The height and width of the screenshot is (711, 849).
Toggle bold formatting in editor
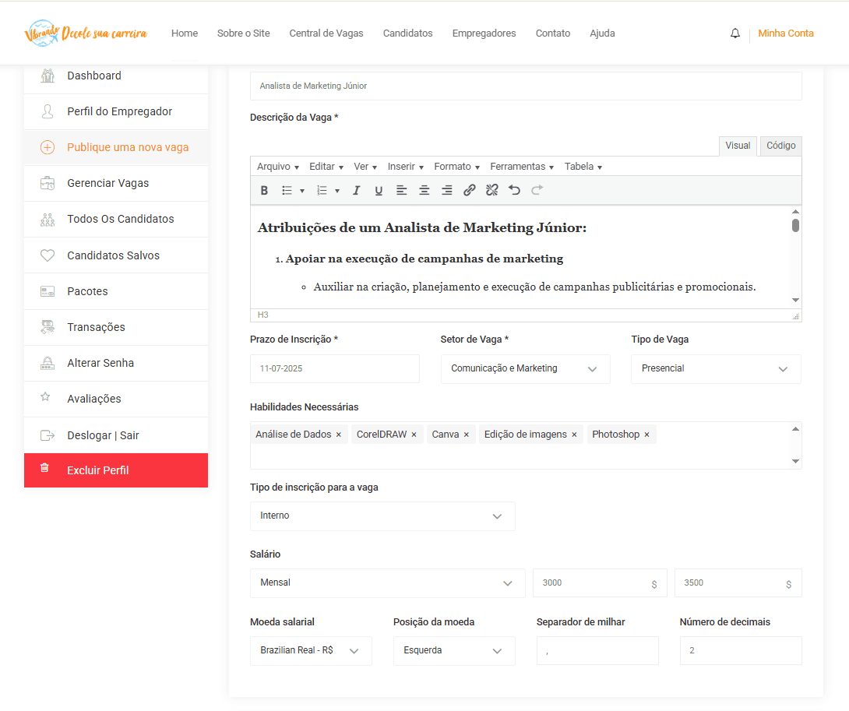pos(264,191)
